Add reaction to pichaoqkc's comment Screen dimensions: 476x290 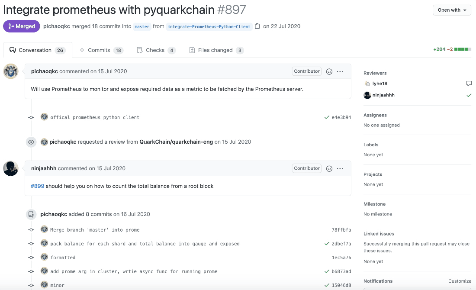[x=329, y=71]
